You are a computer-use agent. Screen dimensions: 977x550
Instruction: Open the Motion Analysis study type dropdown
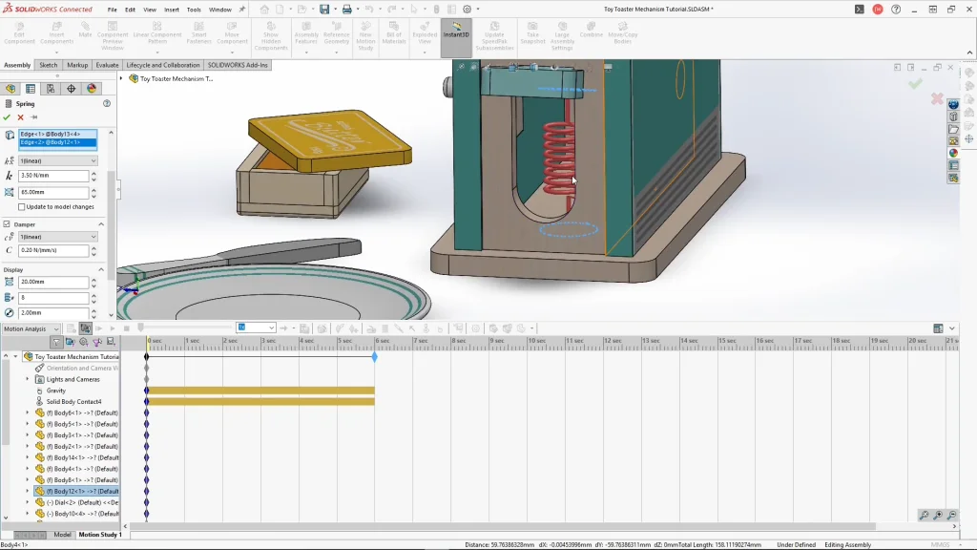[31, 328]
